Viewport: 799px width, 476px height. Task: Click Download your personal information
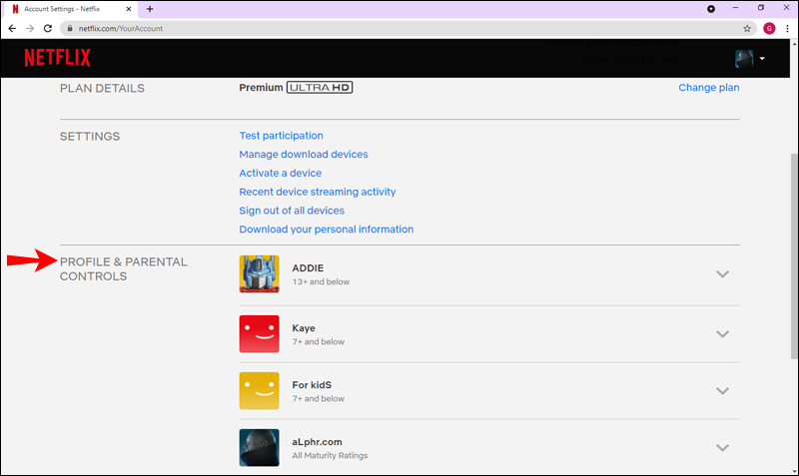(327, 230)
